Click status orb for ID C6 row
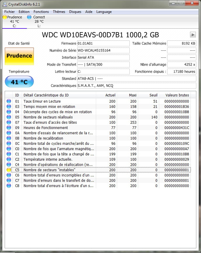Viewport: 201px width, 253px height. 9,175
